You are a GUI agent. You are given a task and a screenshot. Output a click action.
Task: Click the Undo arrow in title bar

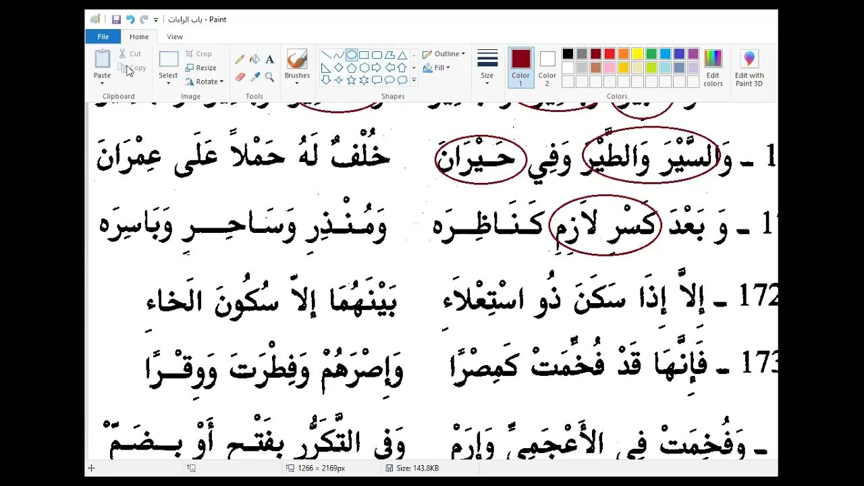[x=130, y=20]
